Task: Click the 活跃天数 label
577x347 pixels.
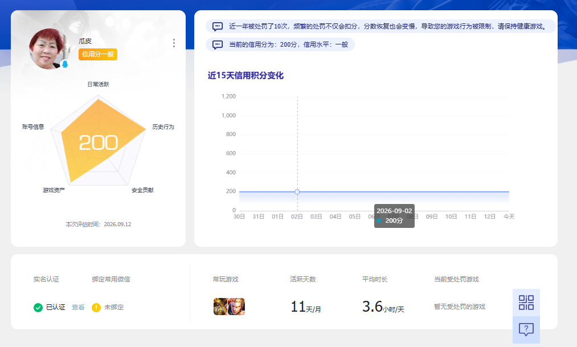Action: coord(303,279)
